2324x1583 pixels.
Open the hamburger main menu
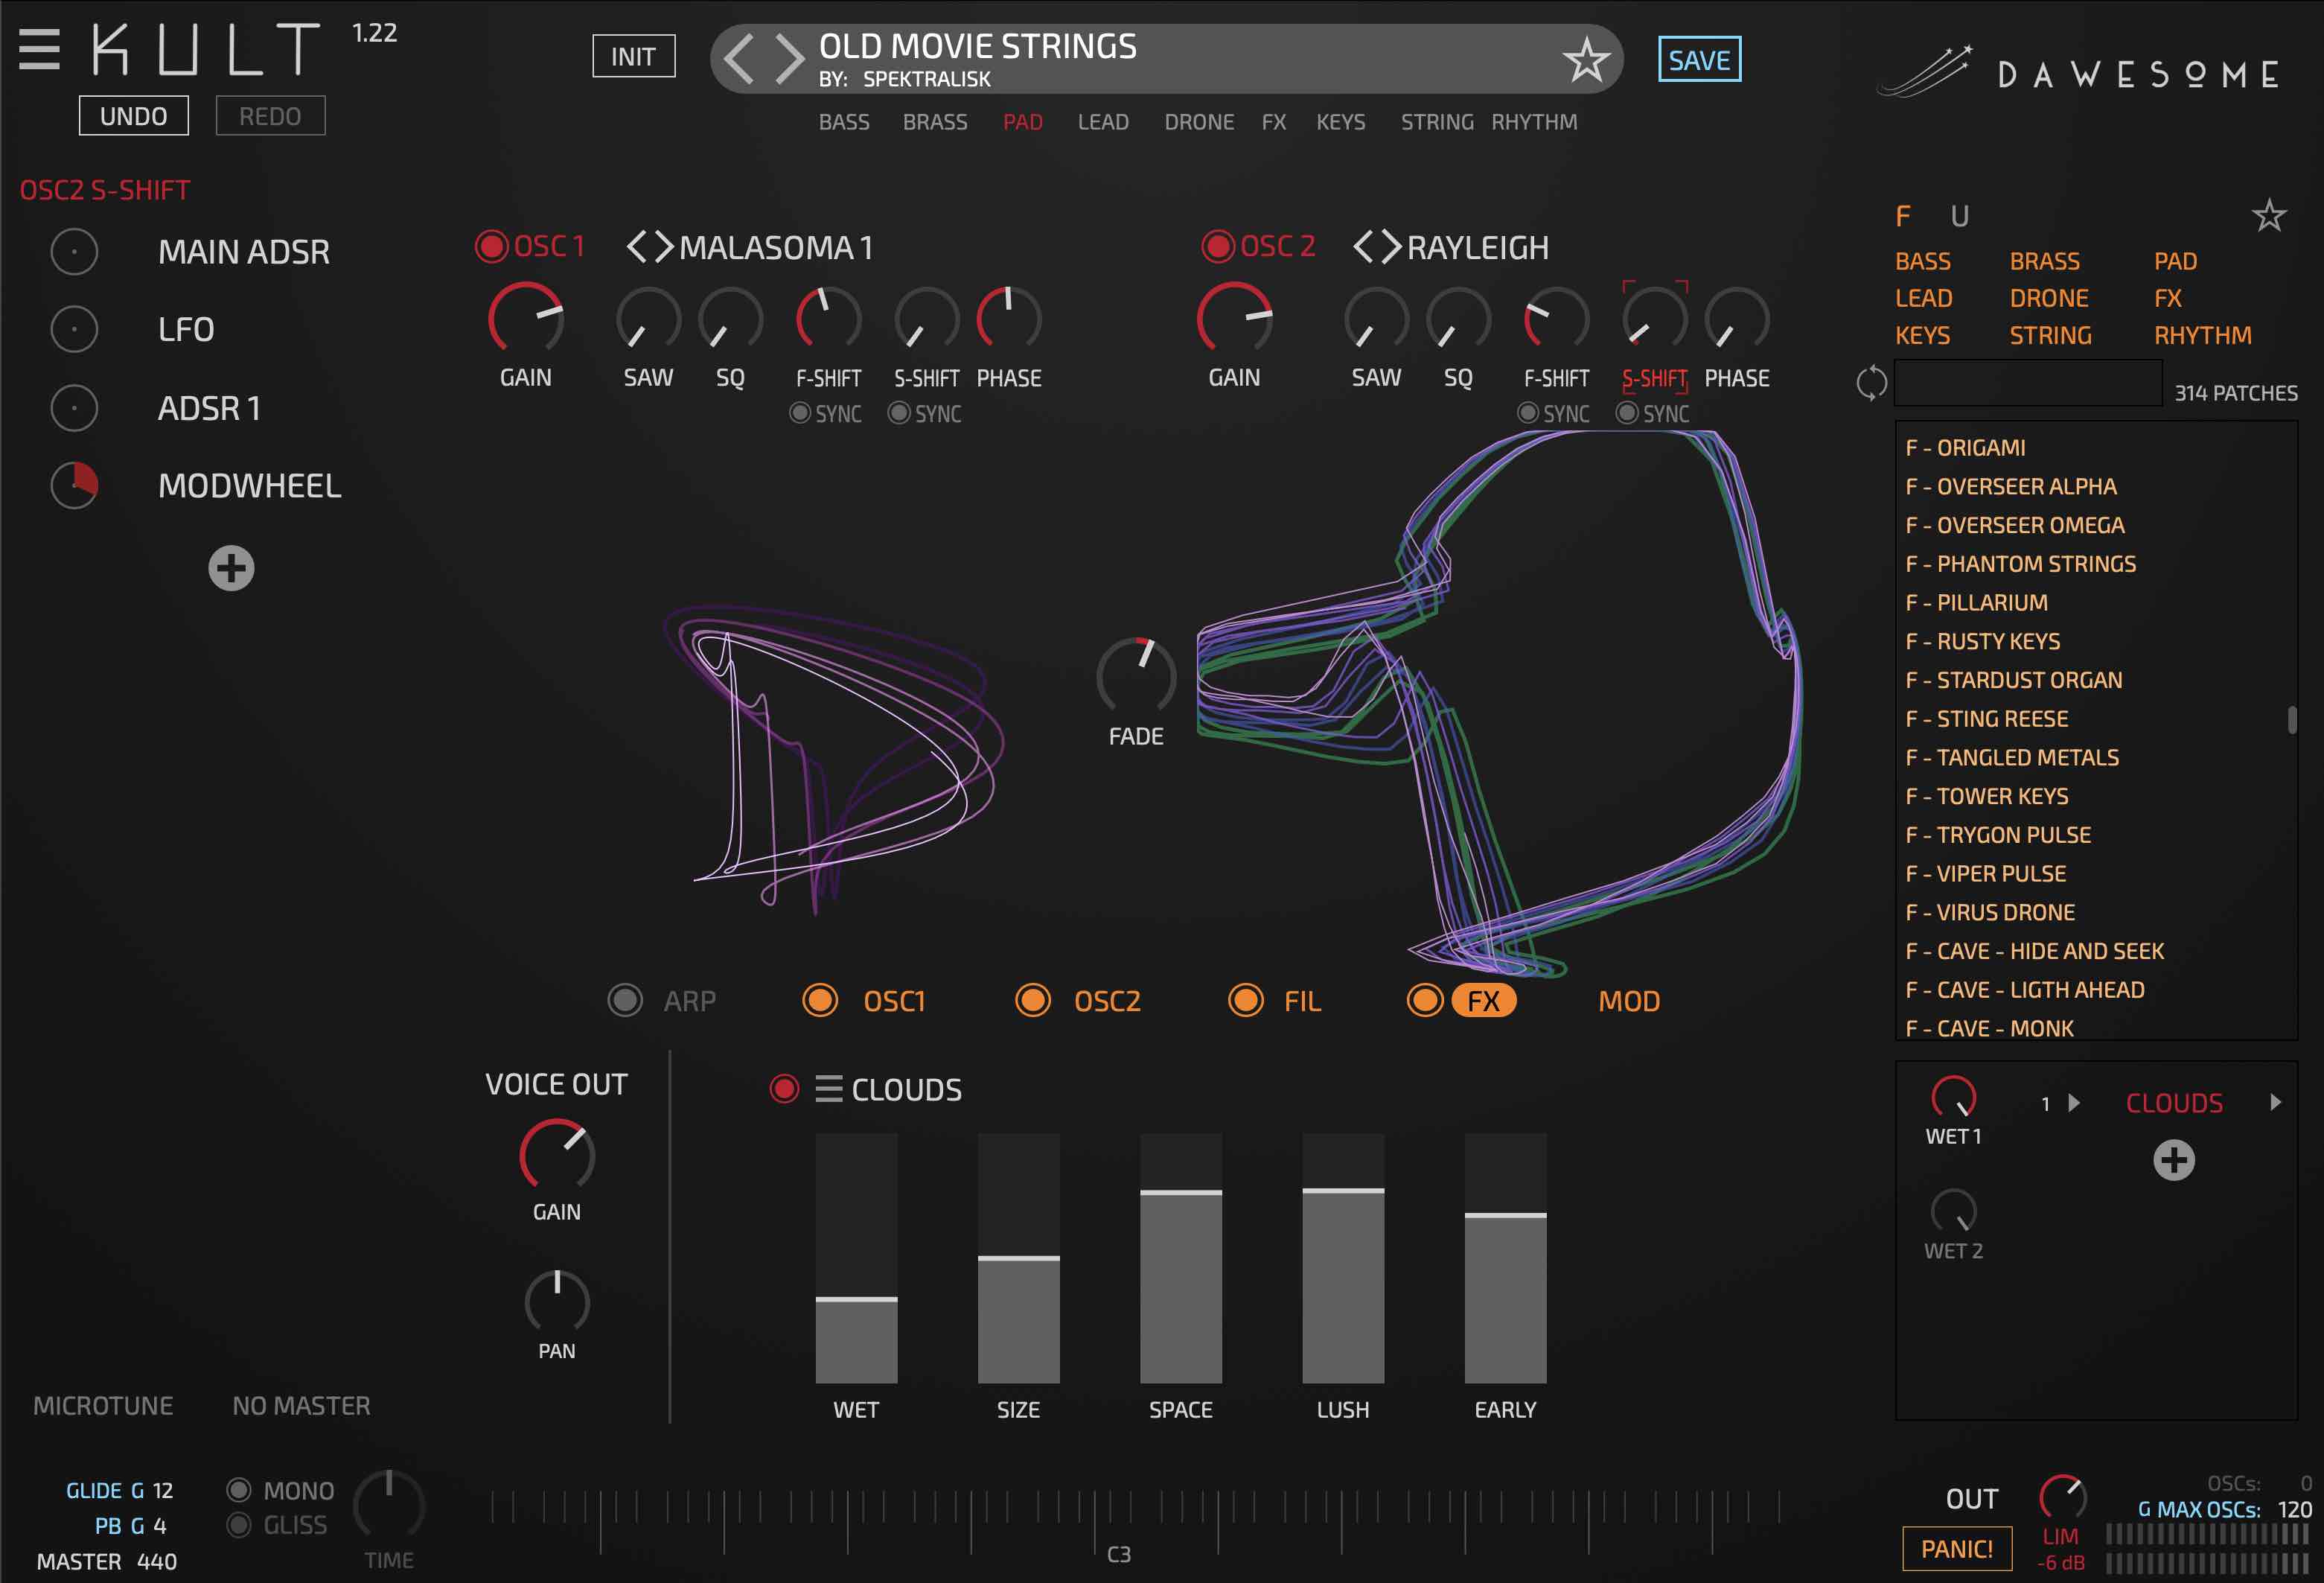click(39, 49)
